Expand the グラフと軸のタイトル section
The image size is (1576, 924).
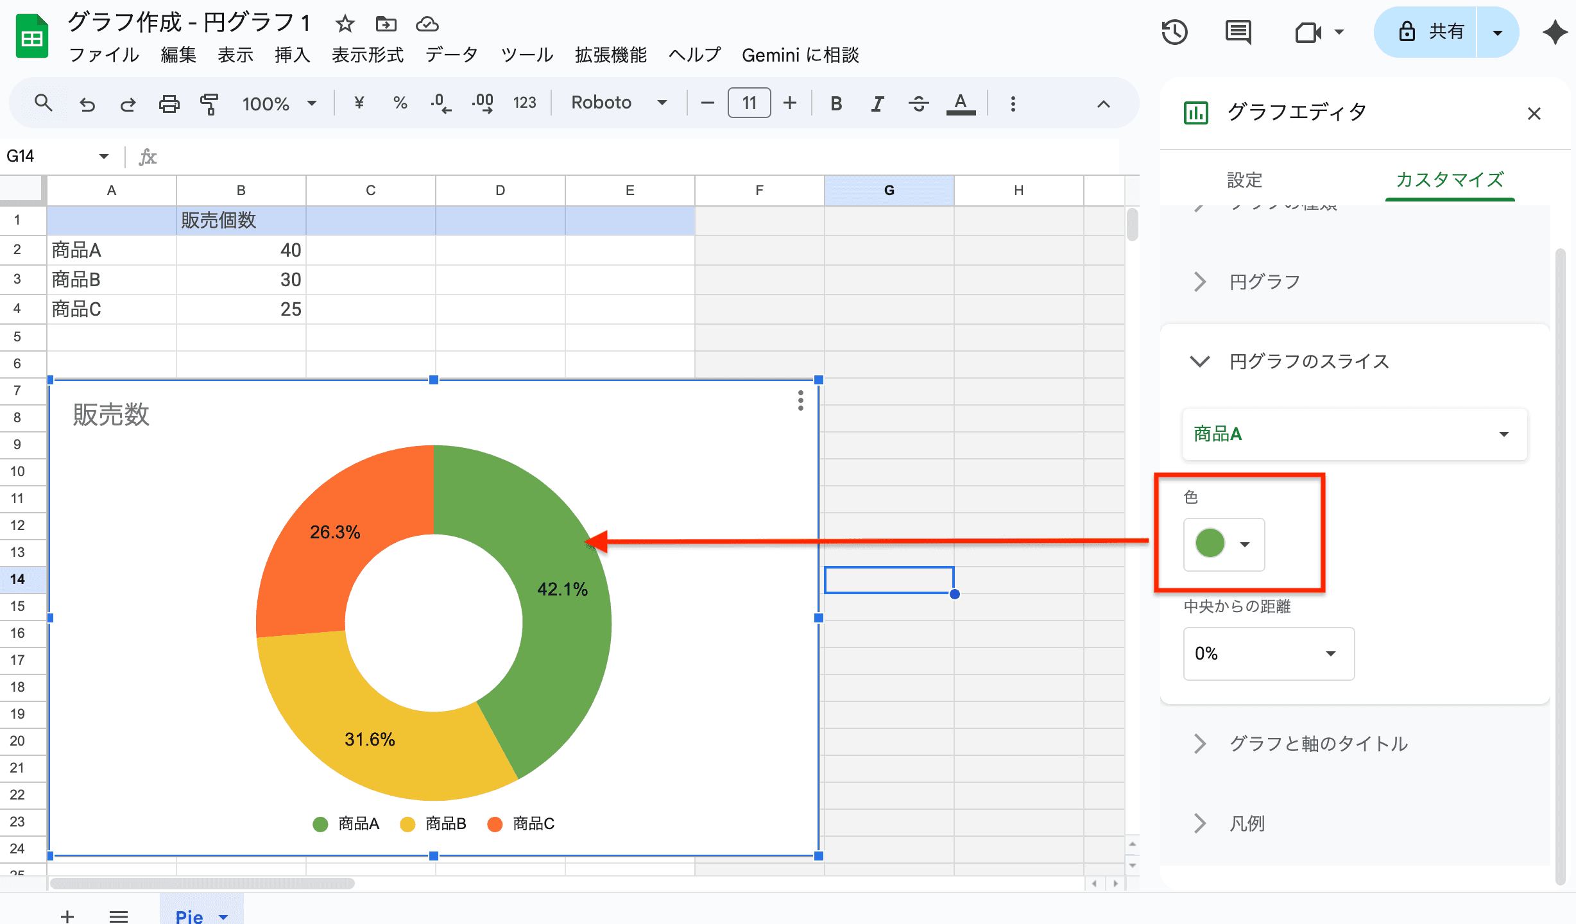(x=1318, y=744)
